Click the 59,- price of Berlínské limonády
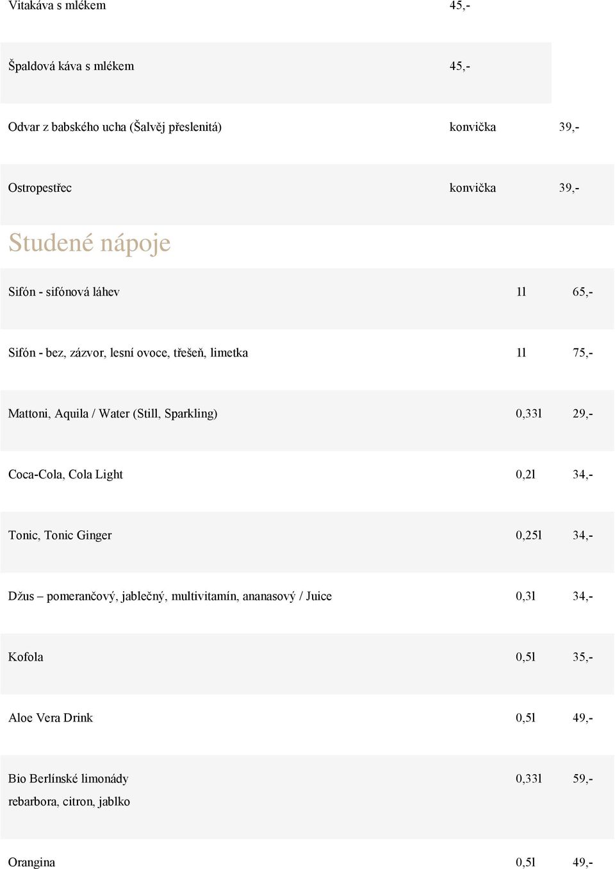This screenshot has width=615, height=869. (582, 779)
